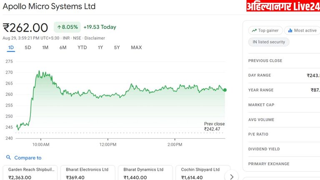Switch to the 5D chart tab
The height and width of the screenshot is (180, 320).
pyautogui.click(x=28, y=47)
